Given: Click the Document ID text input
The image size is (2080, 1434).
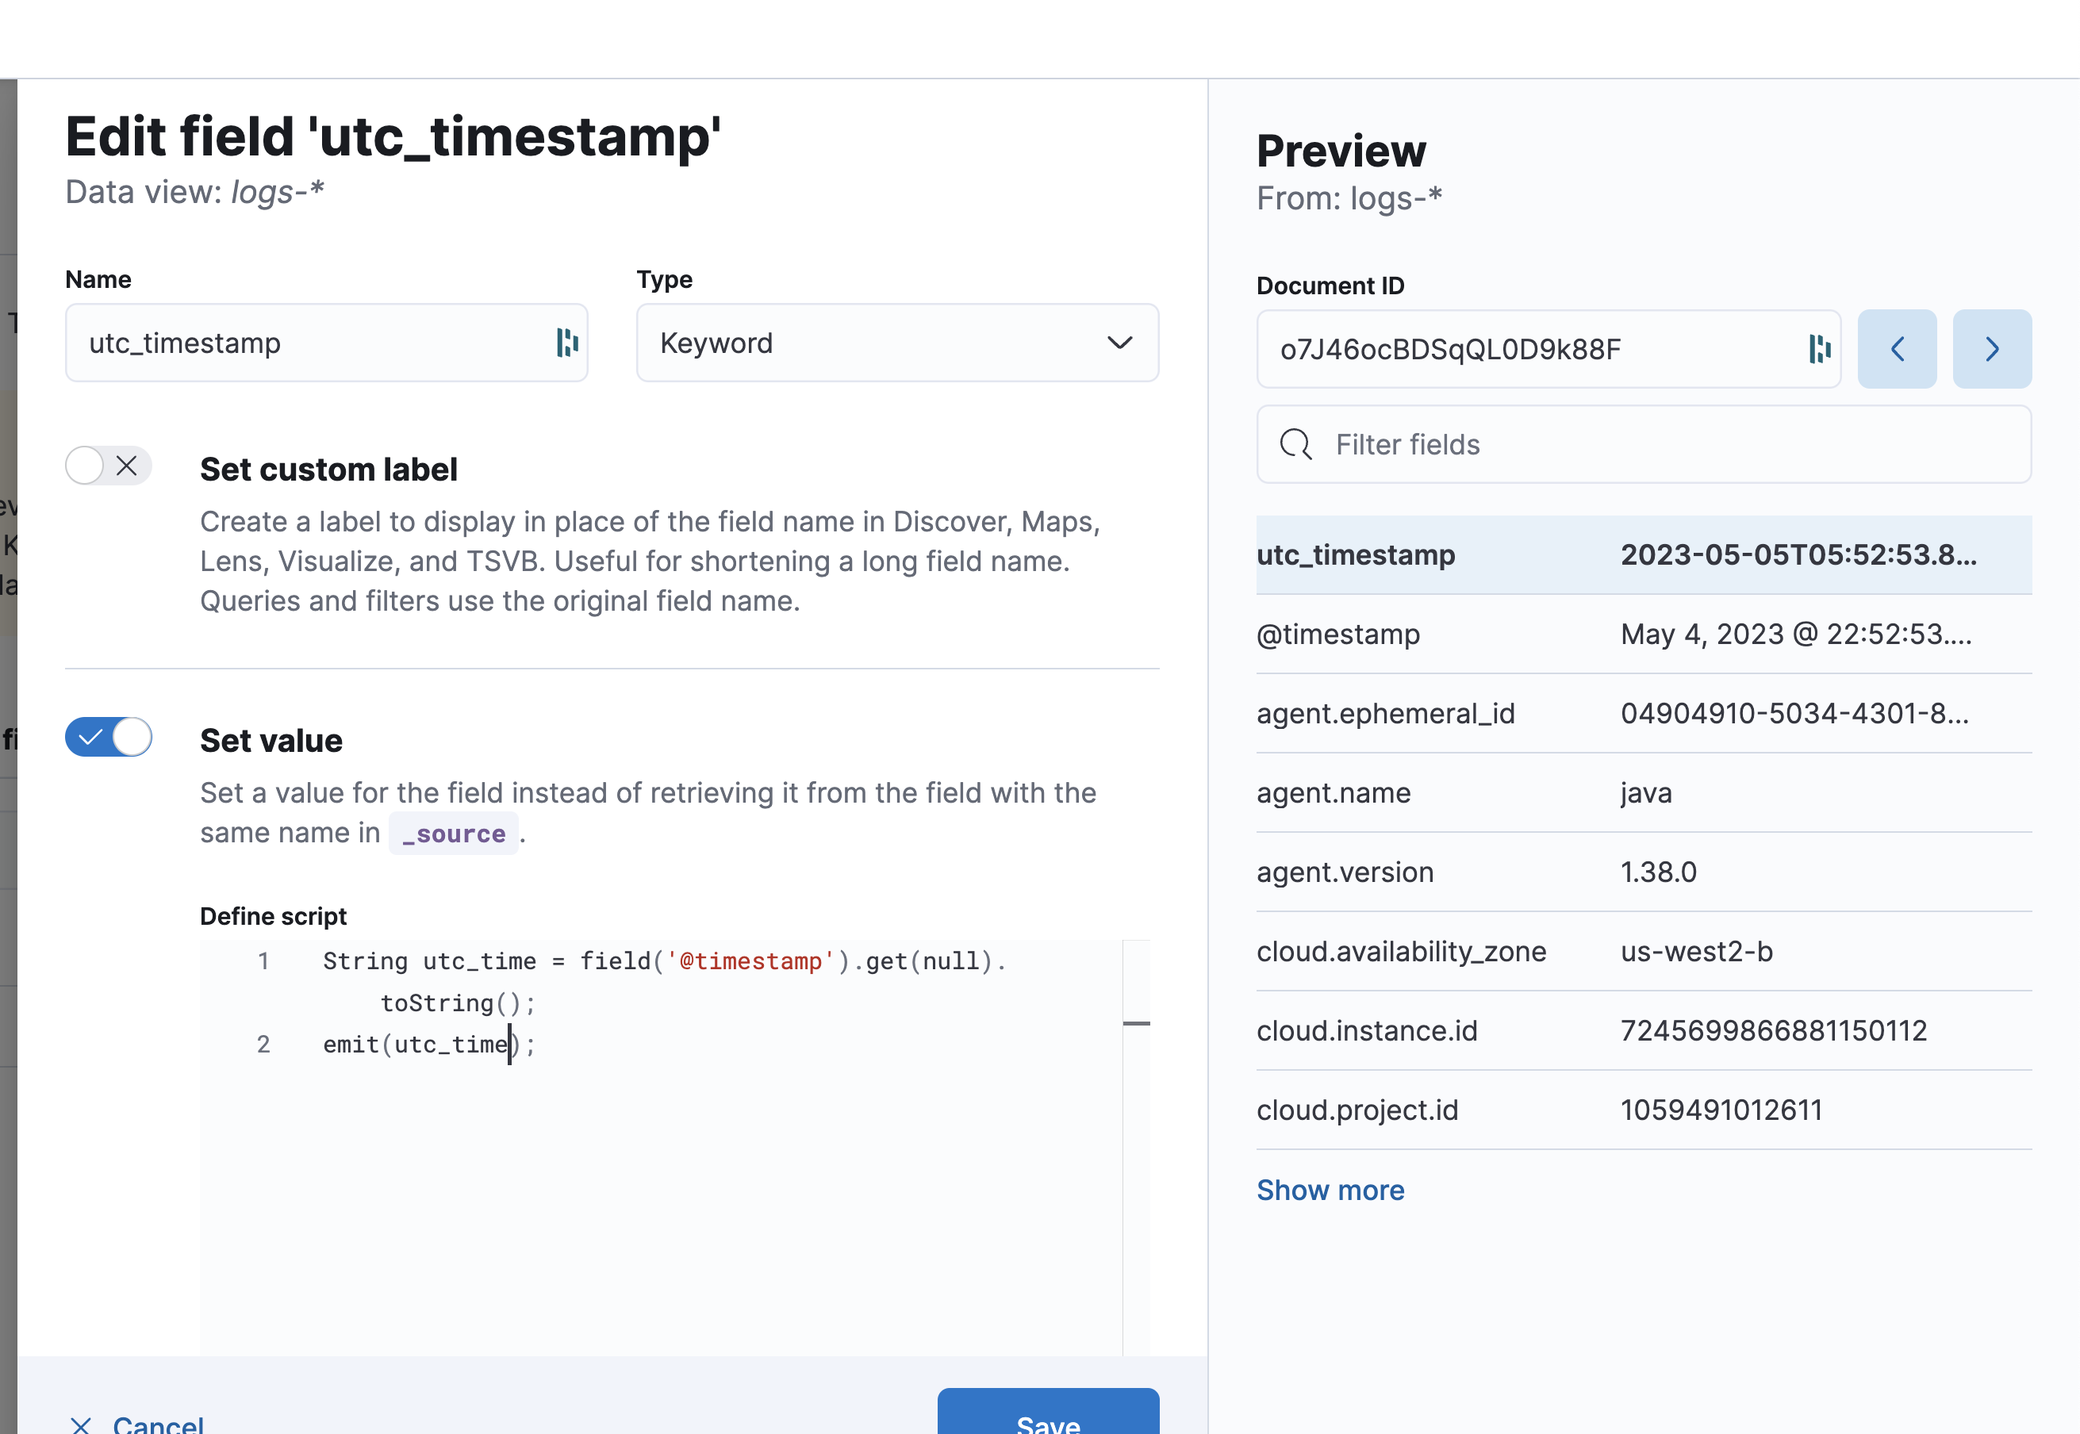Looking at the screenshot, I should click(1527, 349).
